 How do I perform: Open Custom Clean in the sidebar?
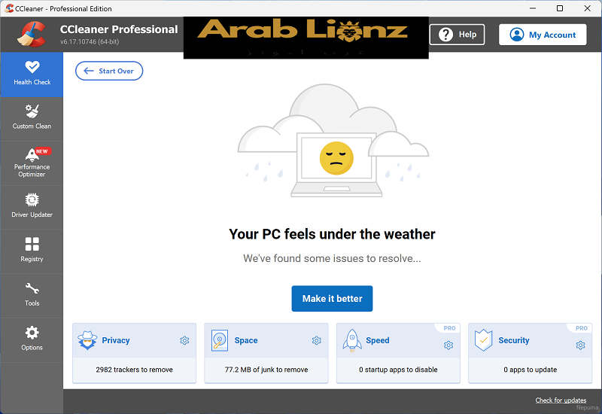pos(32,119)
